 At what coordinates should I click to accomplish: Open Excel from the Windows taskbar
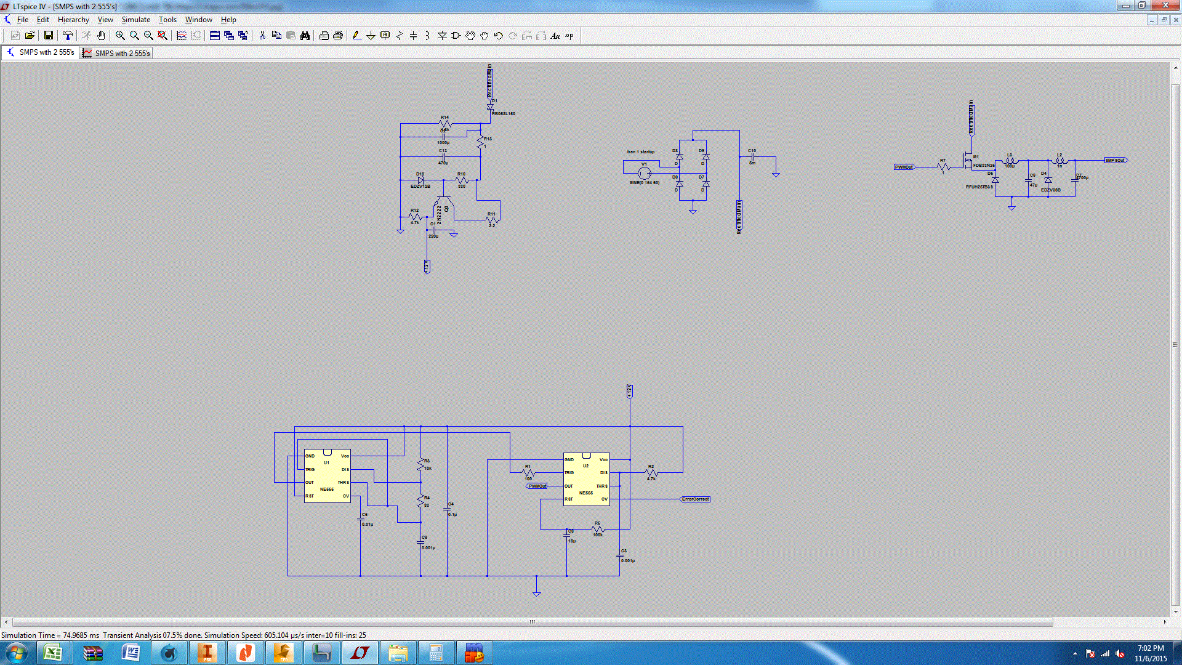[53, 653]
